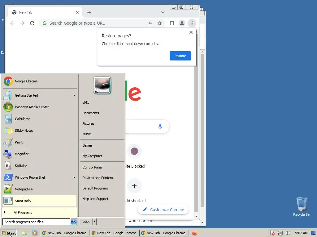This screenshot has width=317, height=237.
Task: Launch Stunt Rally
Action: [x=40, y=201]
